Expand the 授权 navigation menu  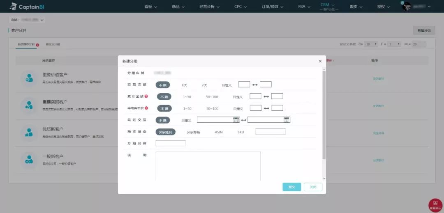click(x=384, y=7)
